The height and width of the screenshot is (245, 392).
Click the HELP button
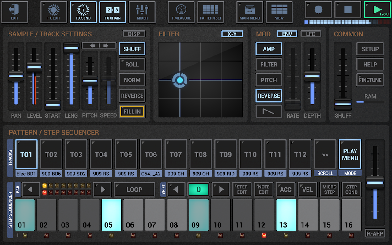coord(370,65)
